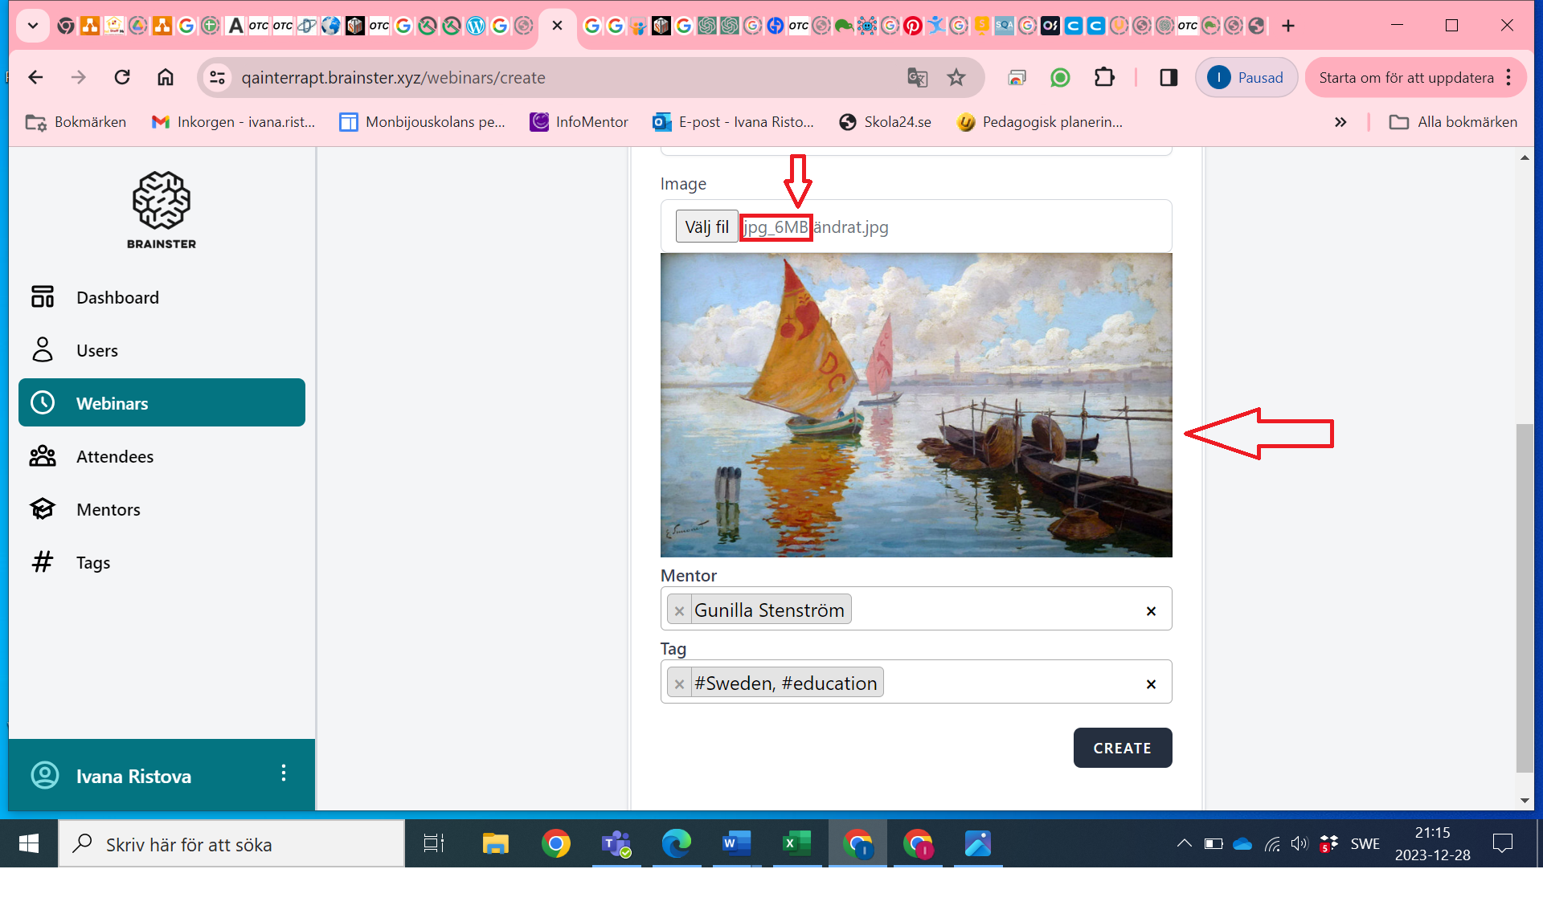Open the Dashboard sidebar item

[x=117, y=298]
